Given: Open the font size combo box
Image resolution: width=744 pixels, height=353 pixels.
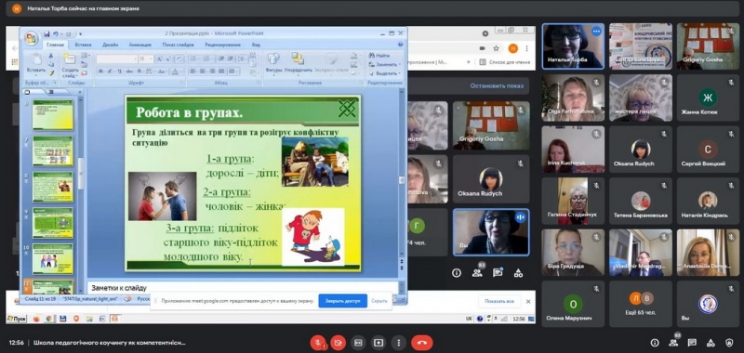Looking at the screenshot, I should (x=146, y=59).
